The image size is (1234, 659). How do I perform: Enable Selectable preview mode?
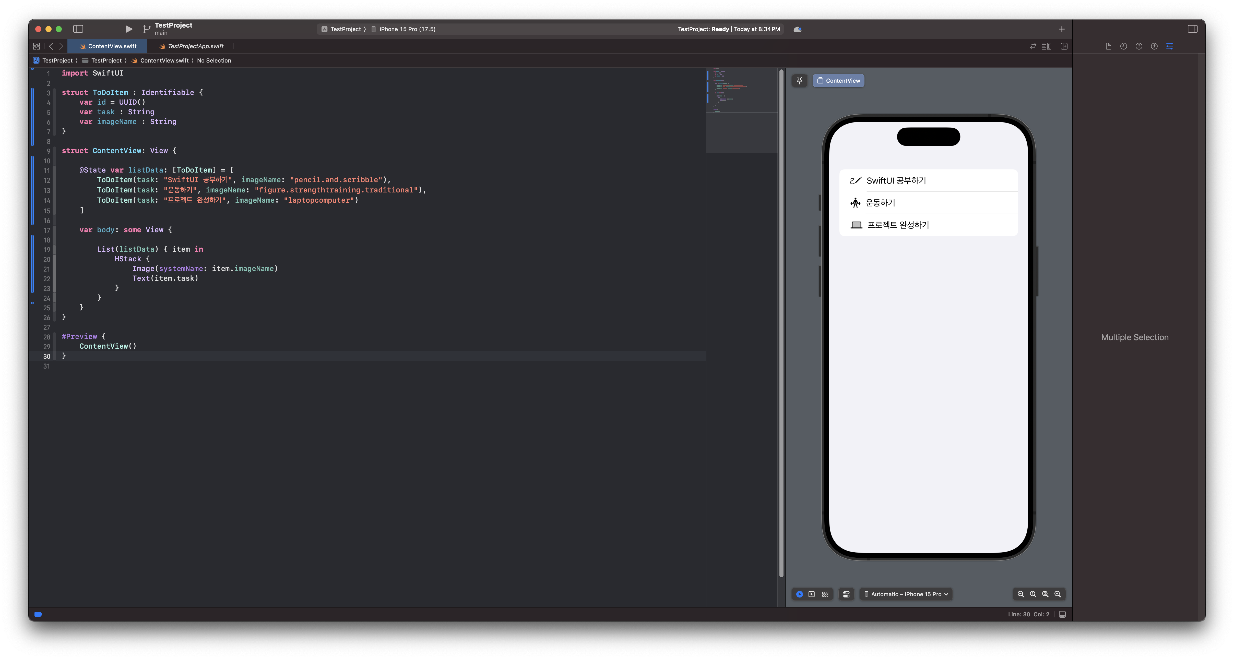tap(812, 594)
